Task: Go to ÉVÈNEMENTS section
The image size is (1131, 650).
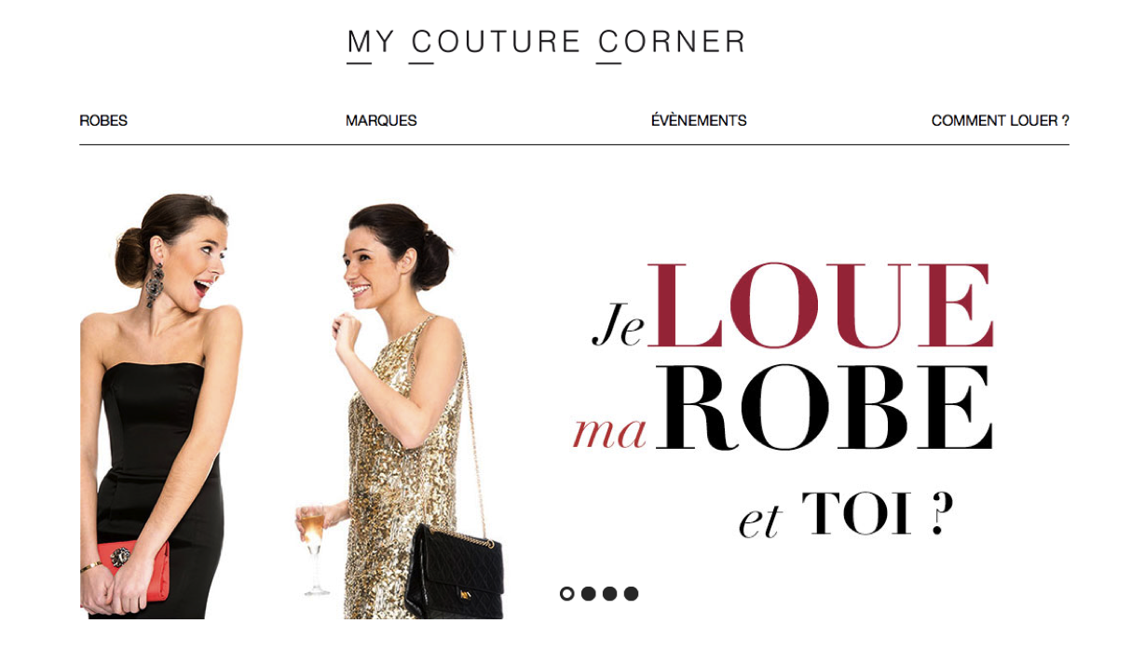Action: [x=699, y=121]
